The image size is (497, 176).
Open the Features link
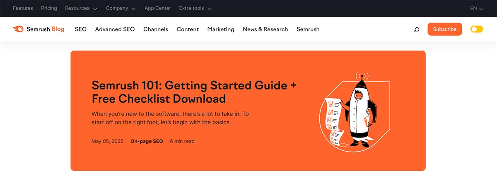[23, 8]
